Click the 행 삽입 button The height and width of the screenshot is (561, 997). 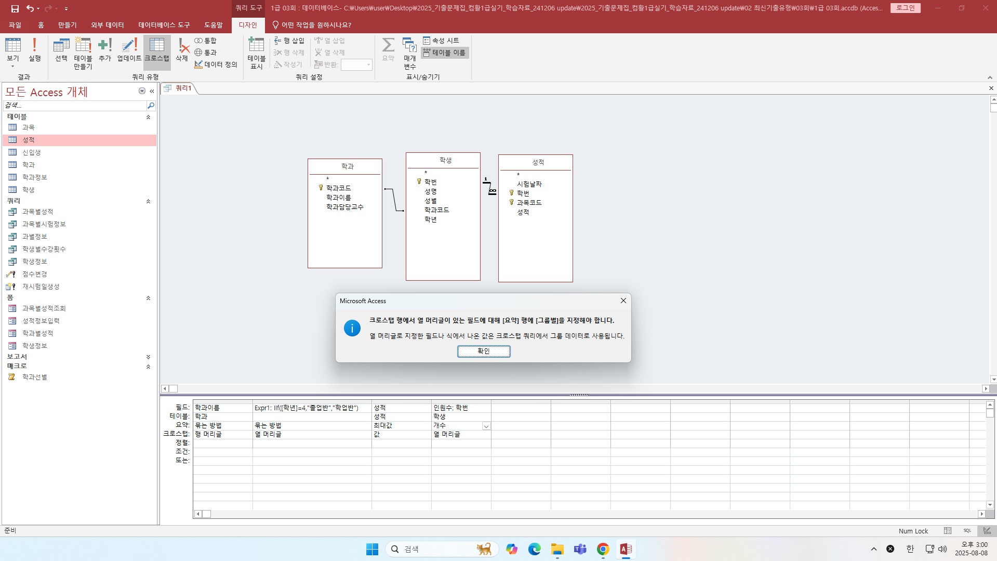click(289, 41)
